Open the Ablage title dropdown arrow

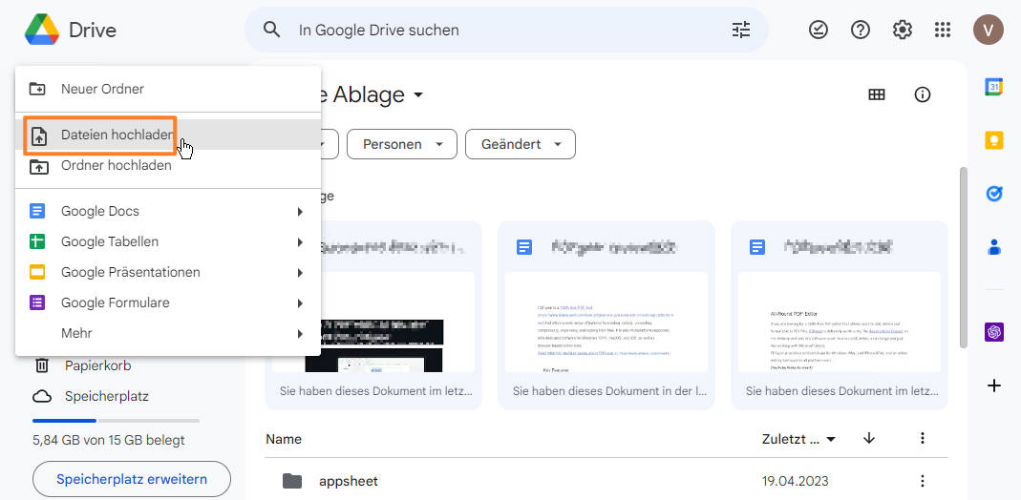point(418,95)
